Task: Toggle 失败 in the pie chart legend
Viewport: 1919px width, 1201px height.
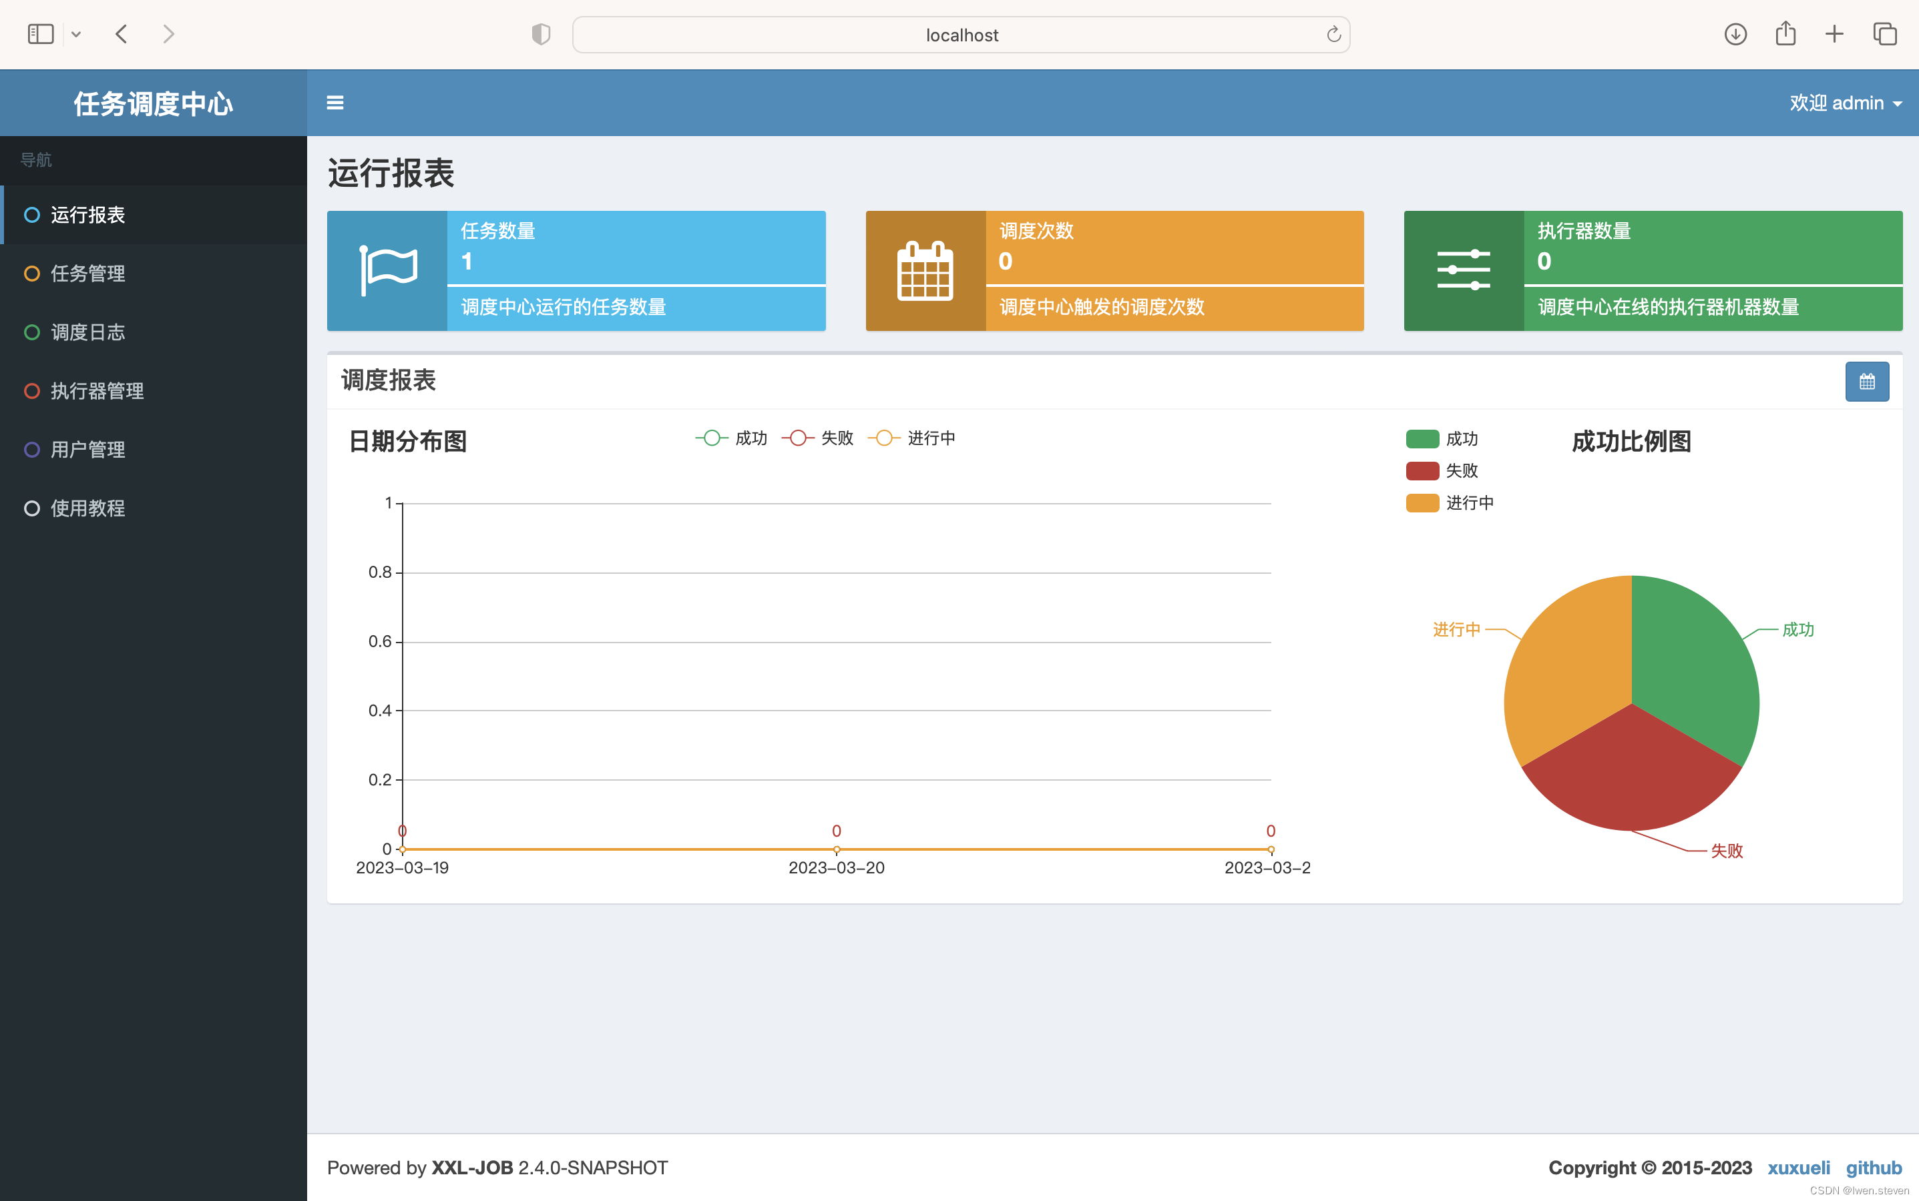Action: click(1442, 471)
